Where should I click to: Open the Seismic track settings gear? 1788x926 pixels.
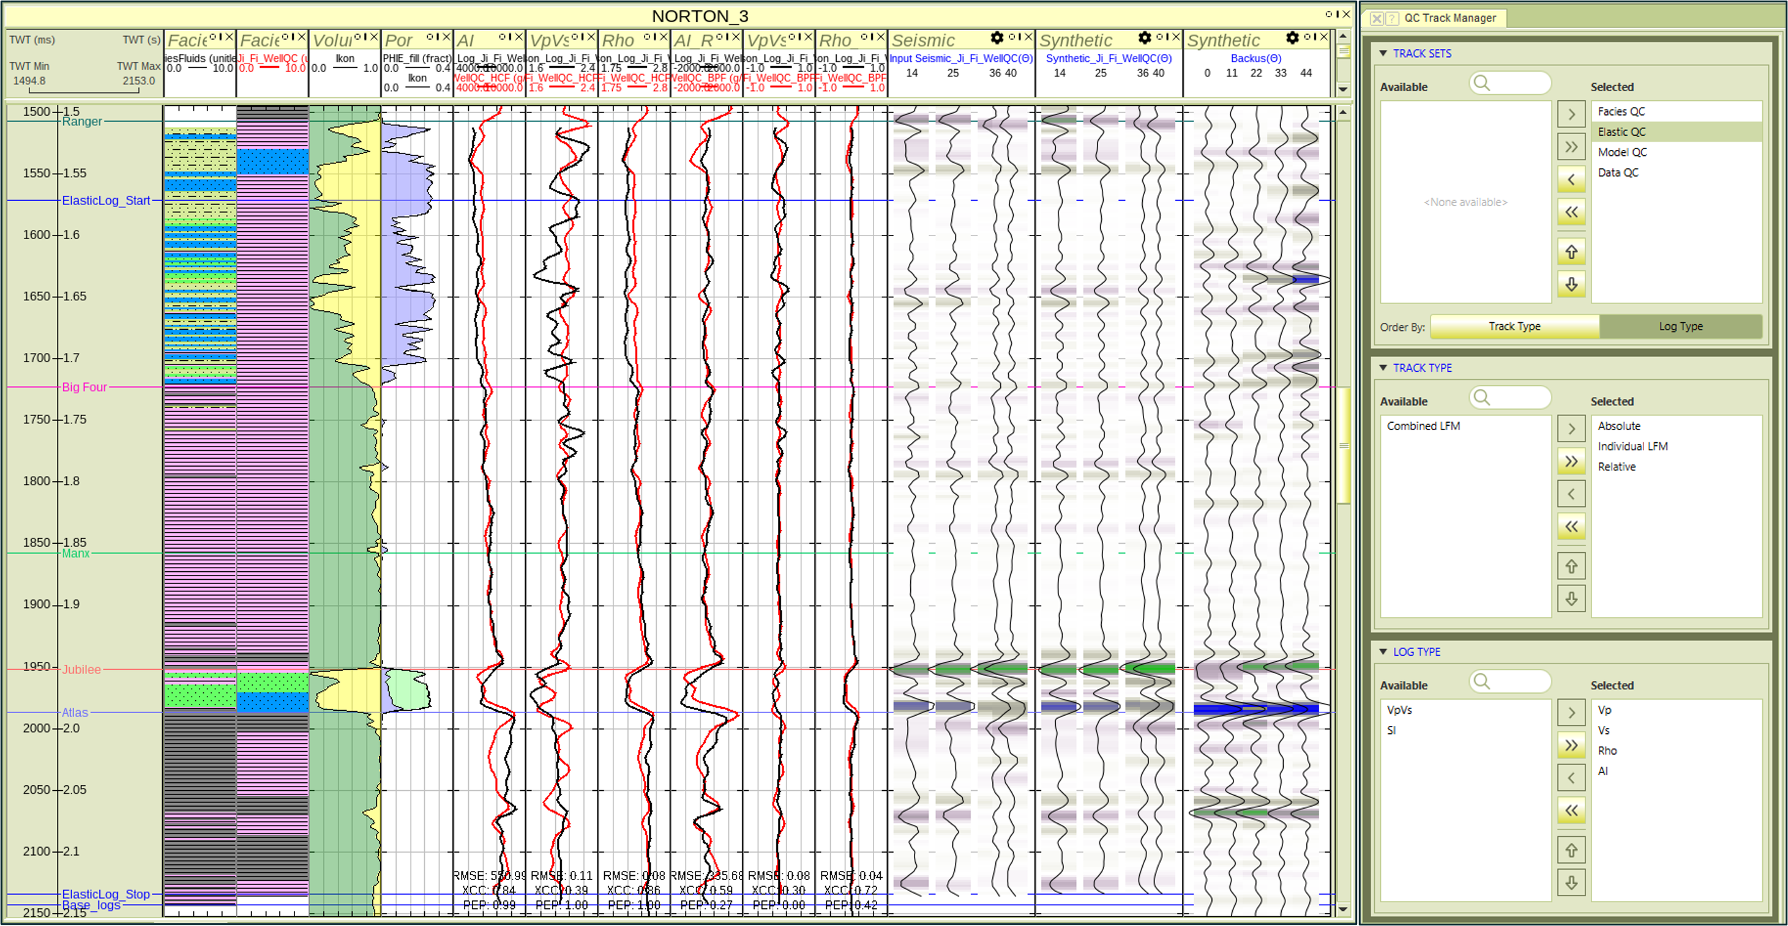[997, 38]
